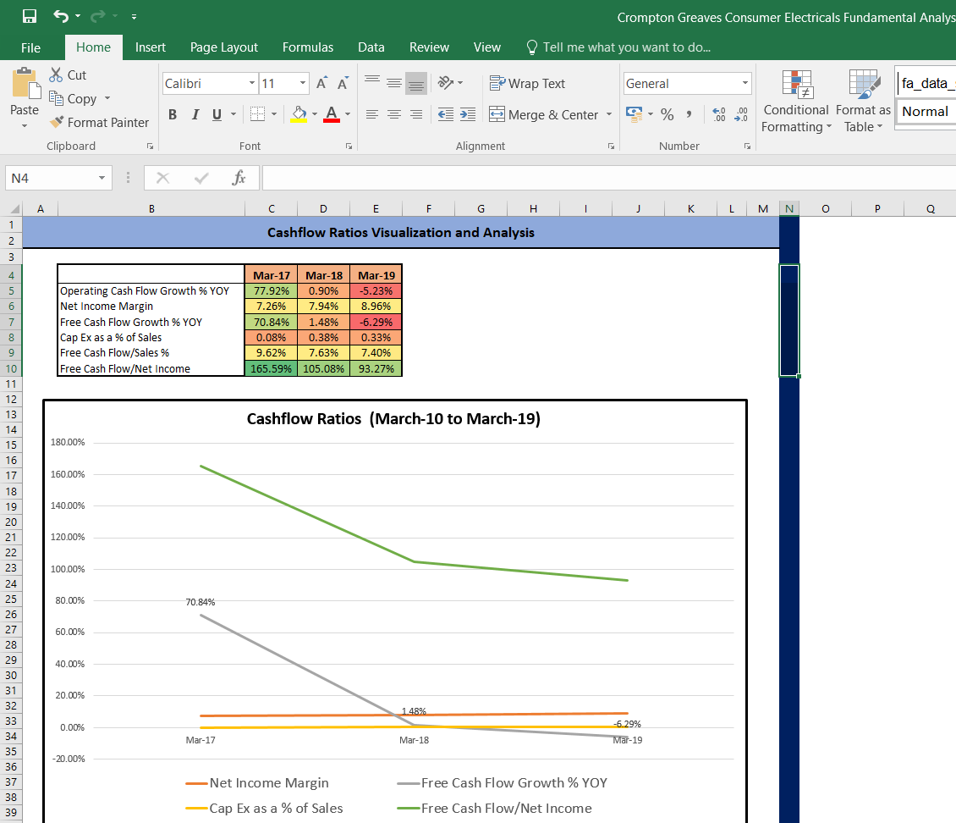
Task: Open the Alignment dialog launcher
Action: click(611, 146)
